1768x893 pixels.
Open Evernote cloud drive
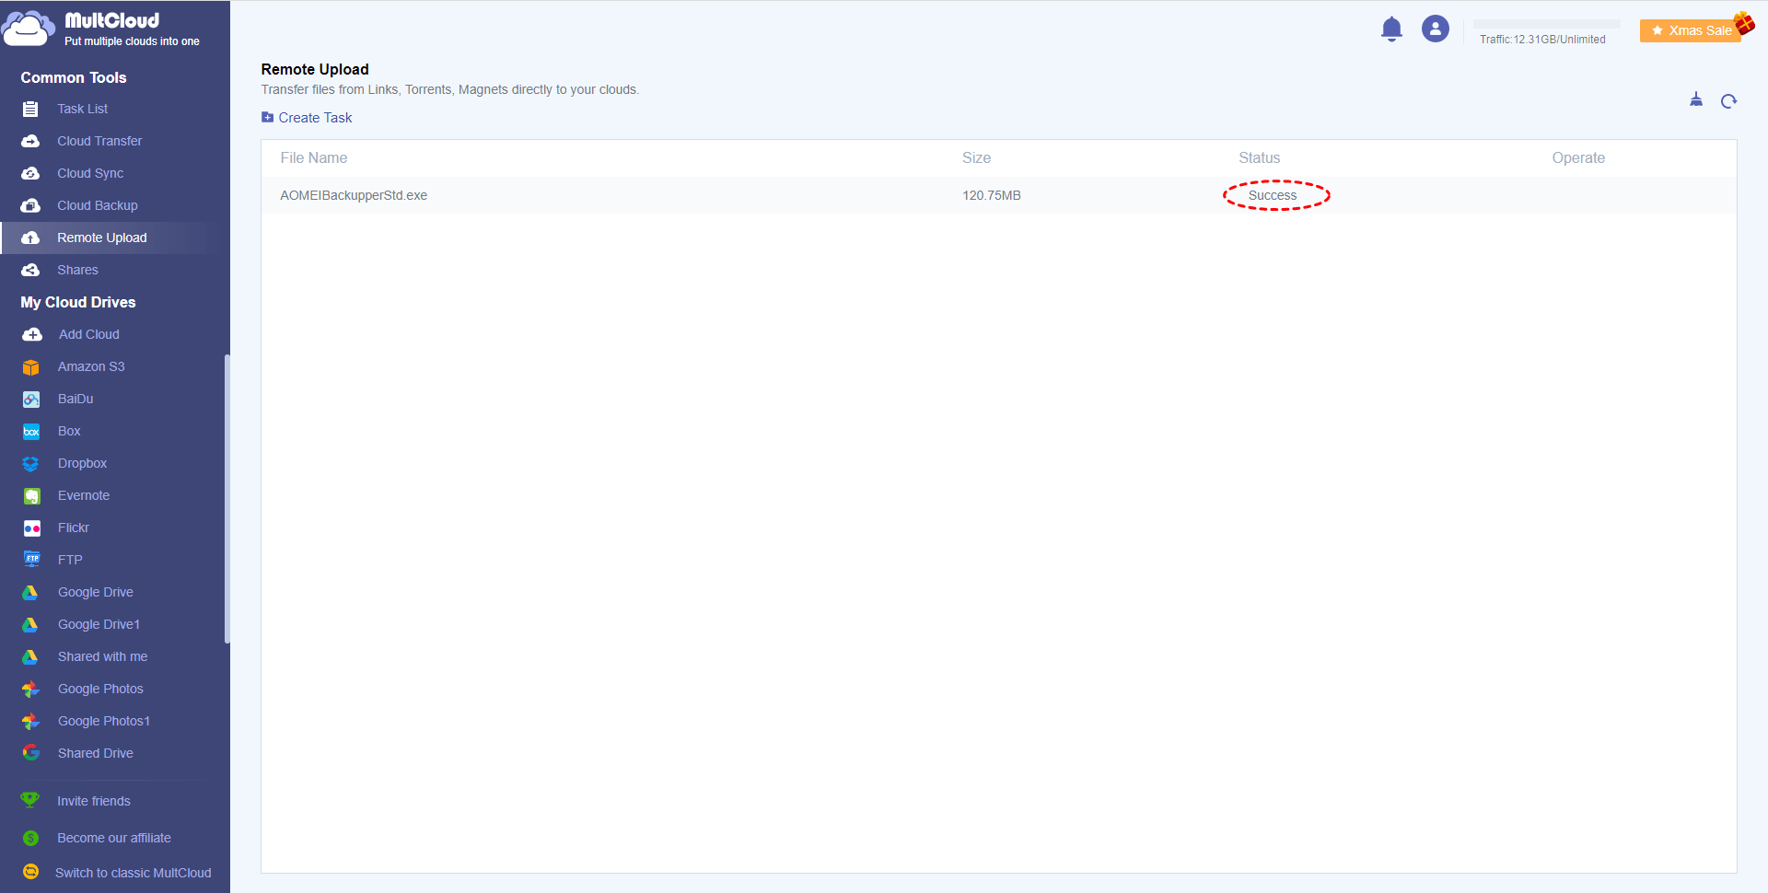click(84, 495)
